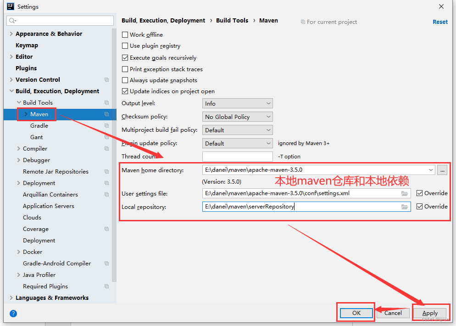Uncheck Execute goals recursively
Viewport: 456px width, 326px height.
tap(125, 58)
